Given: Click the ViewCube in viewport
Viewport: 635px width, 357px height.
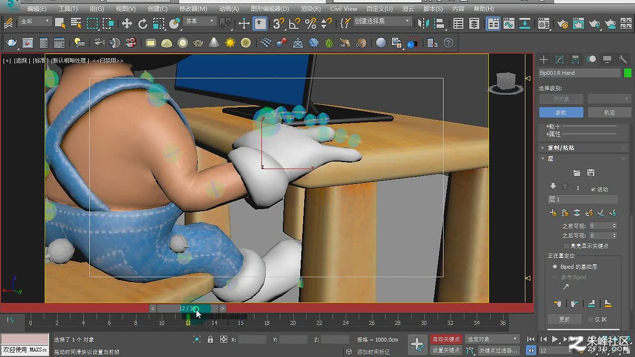Looking at the screenshot, I should pyautogui.click(x=506, y=82).
